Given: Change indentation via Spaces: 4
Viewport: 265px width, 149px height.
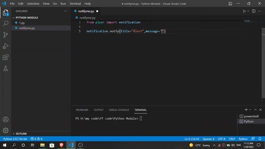Looking at the screenshot, I should tap(208, 139).
